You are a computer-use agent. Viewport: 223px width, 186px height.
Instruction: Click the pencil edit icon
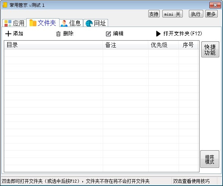coord(108,34)
